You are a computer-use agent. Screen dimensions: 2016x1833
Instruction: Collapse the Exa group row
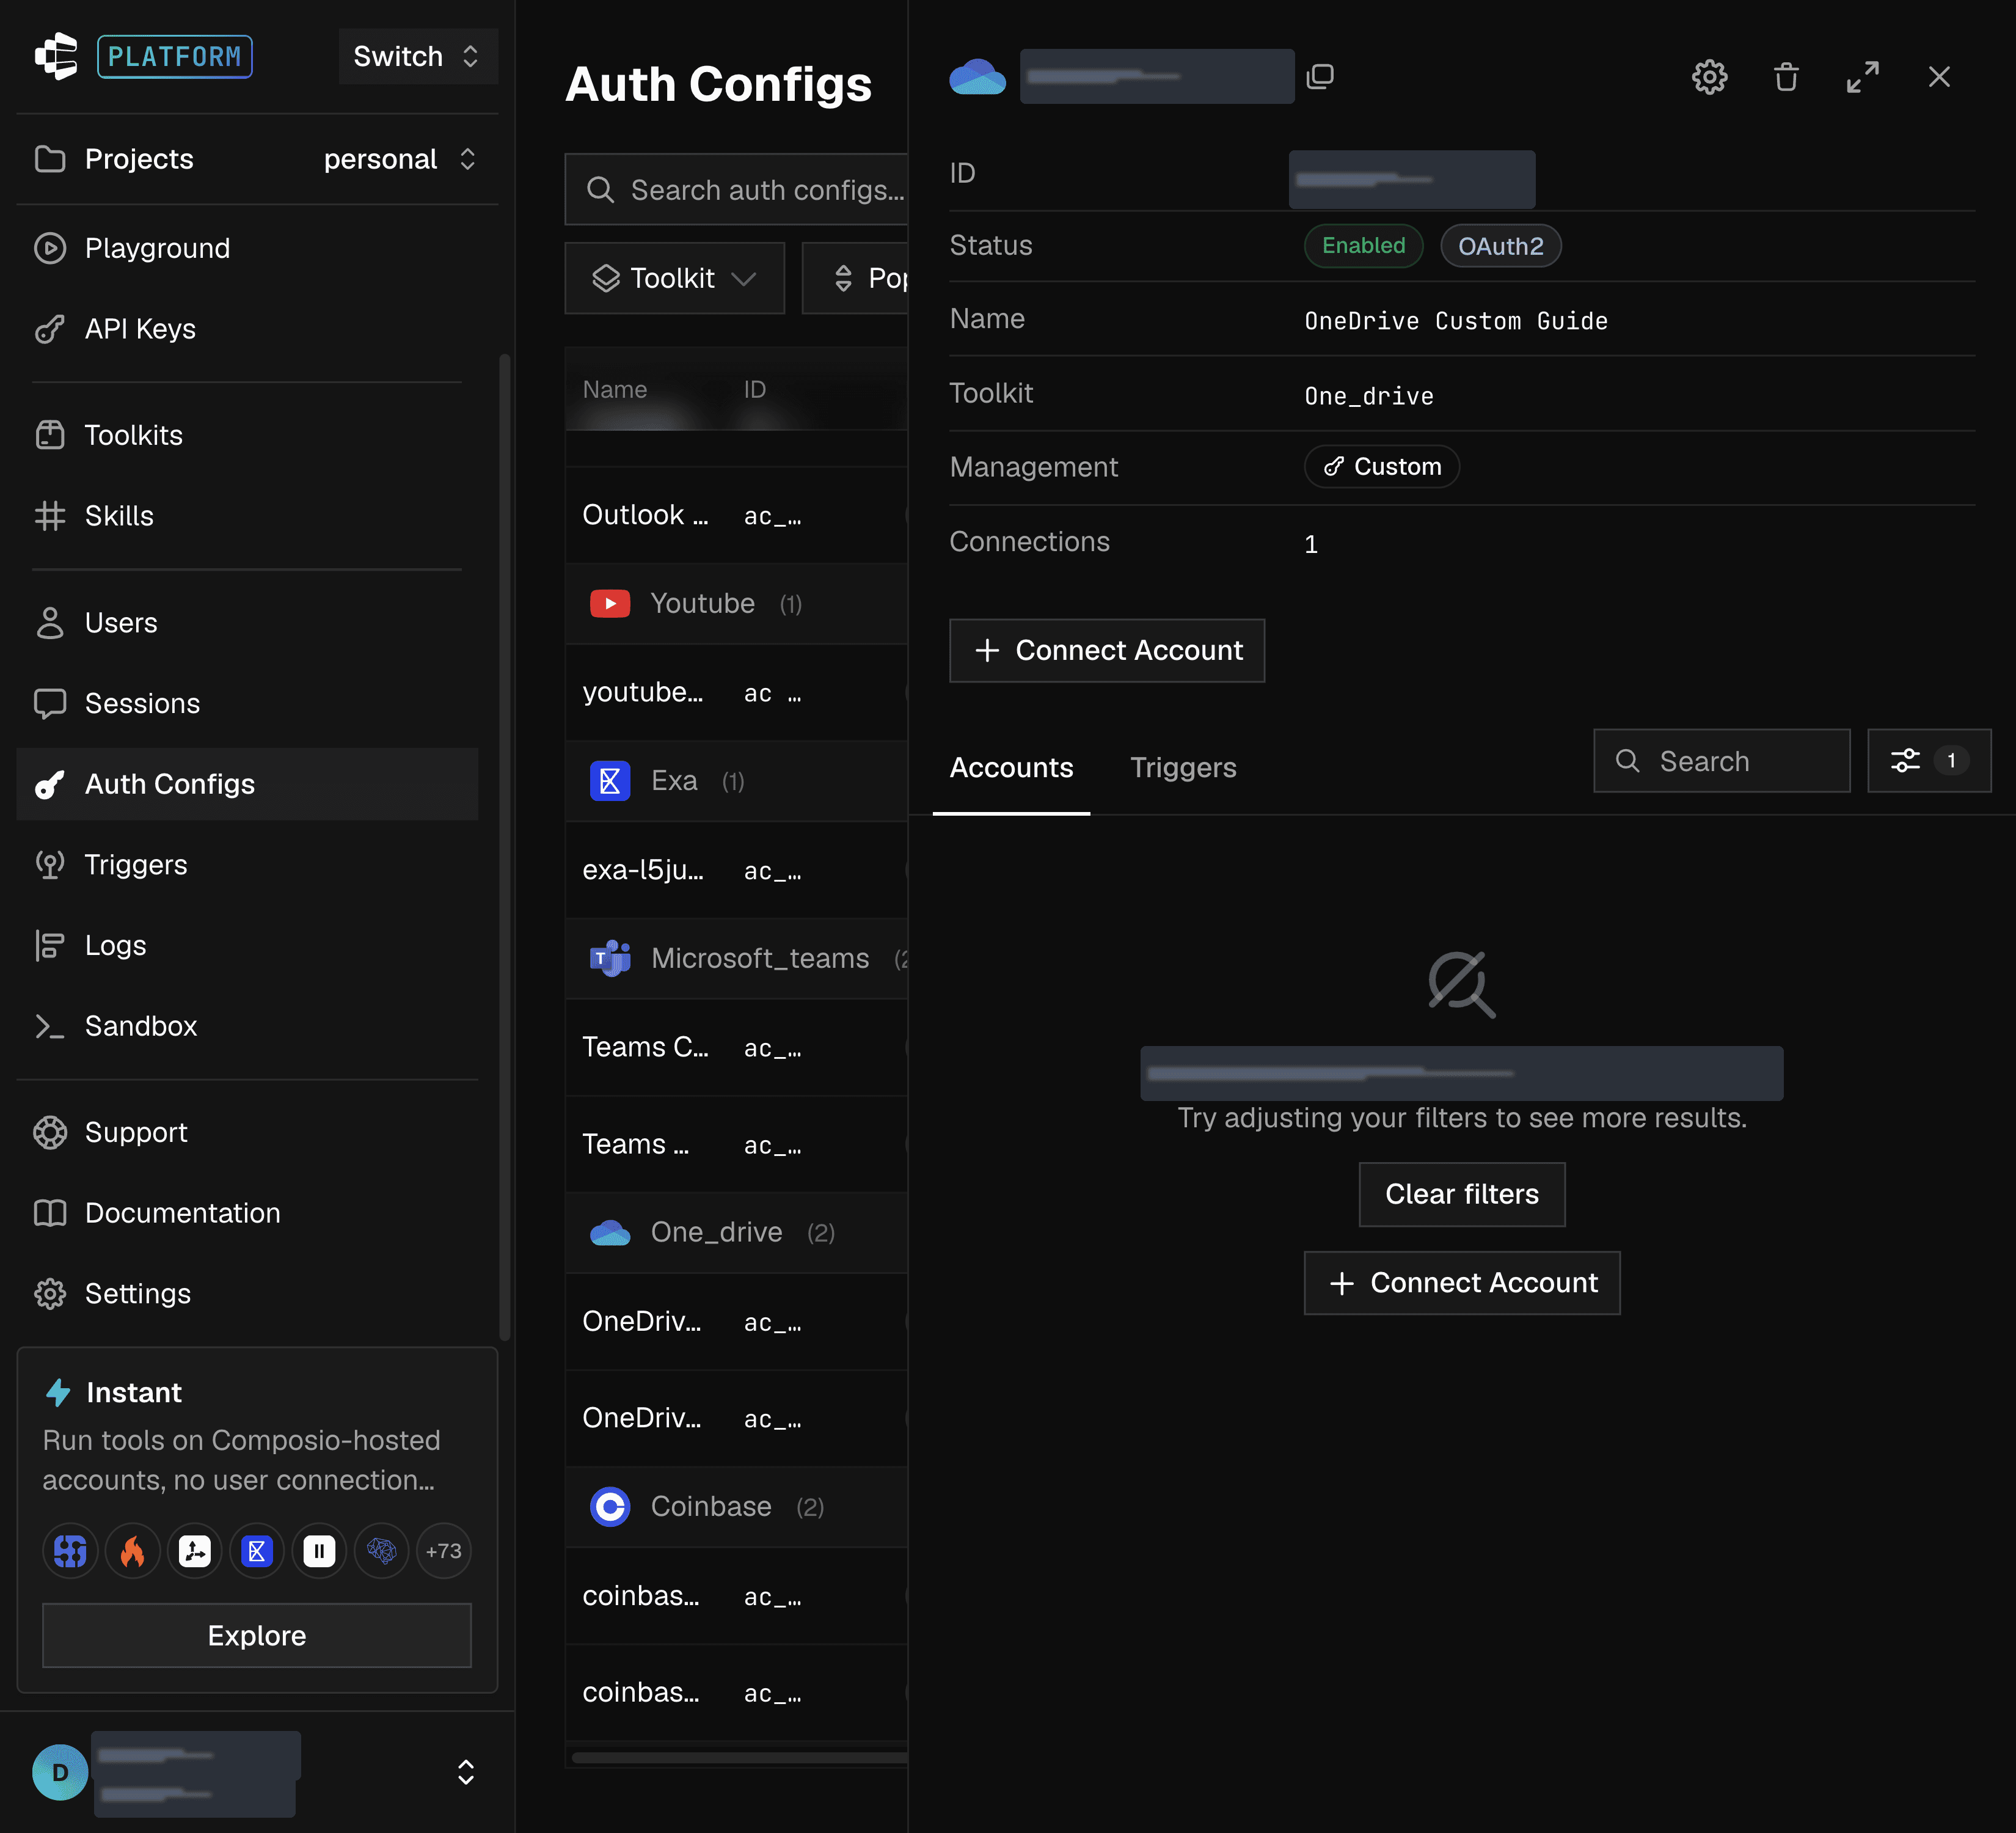[737, 781]
